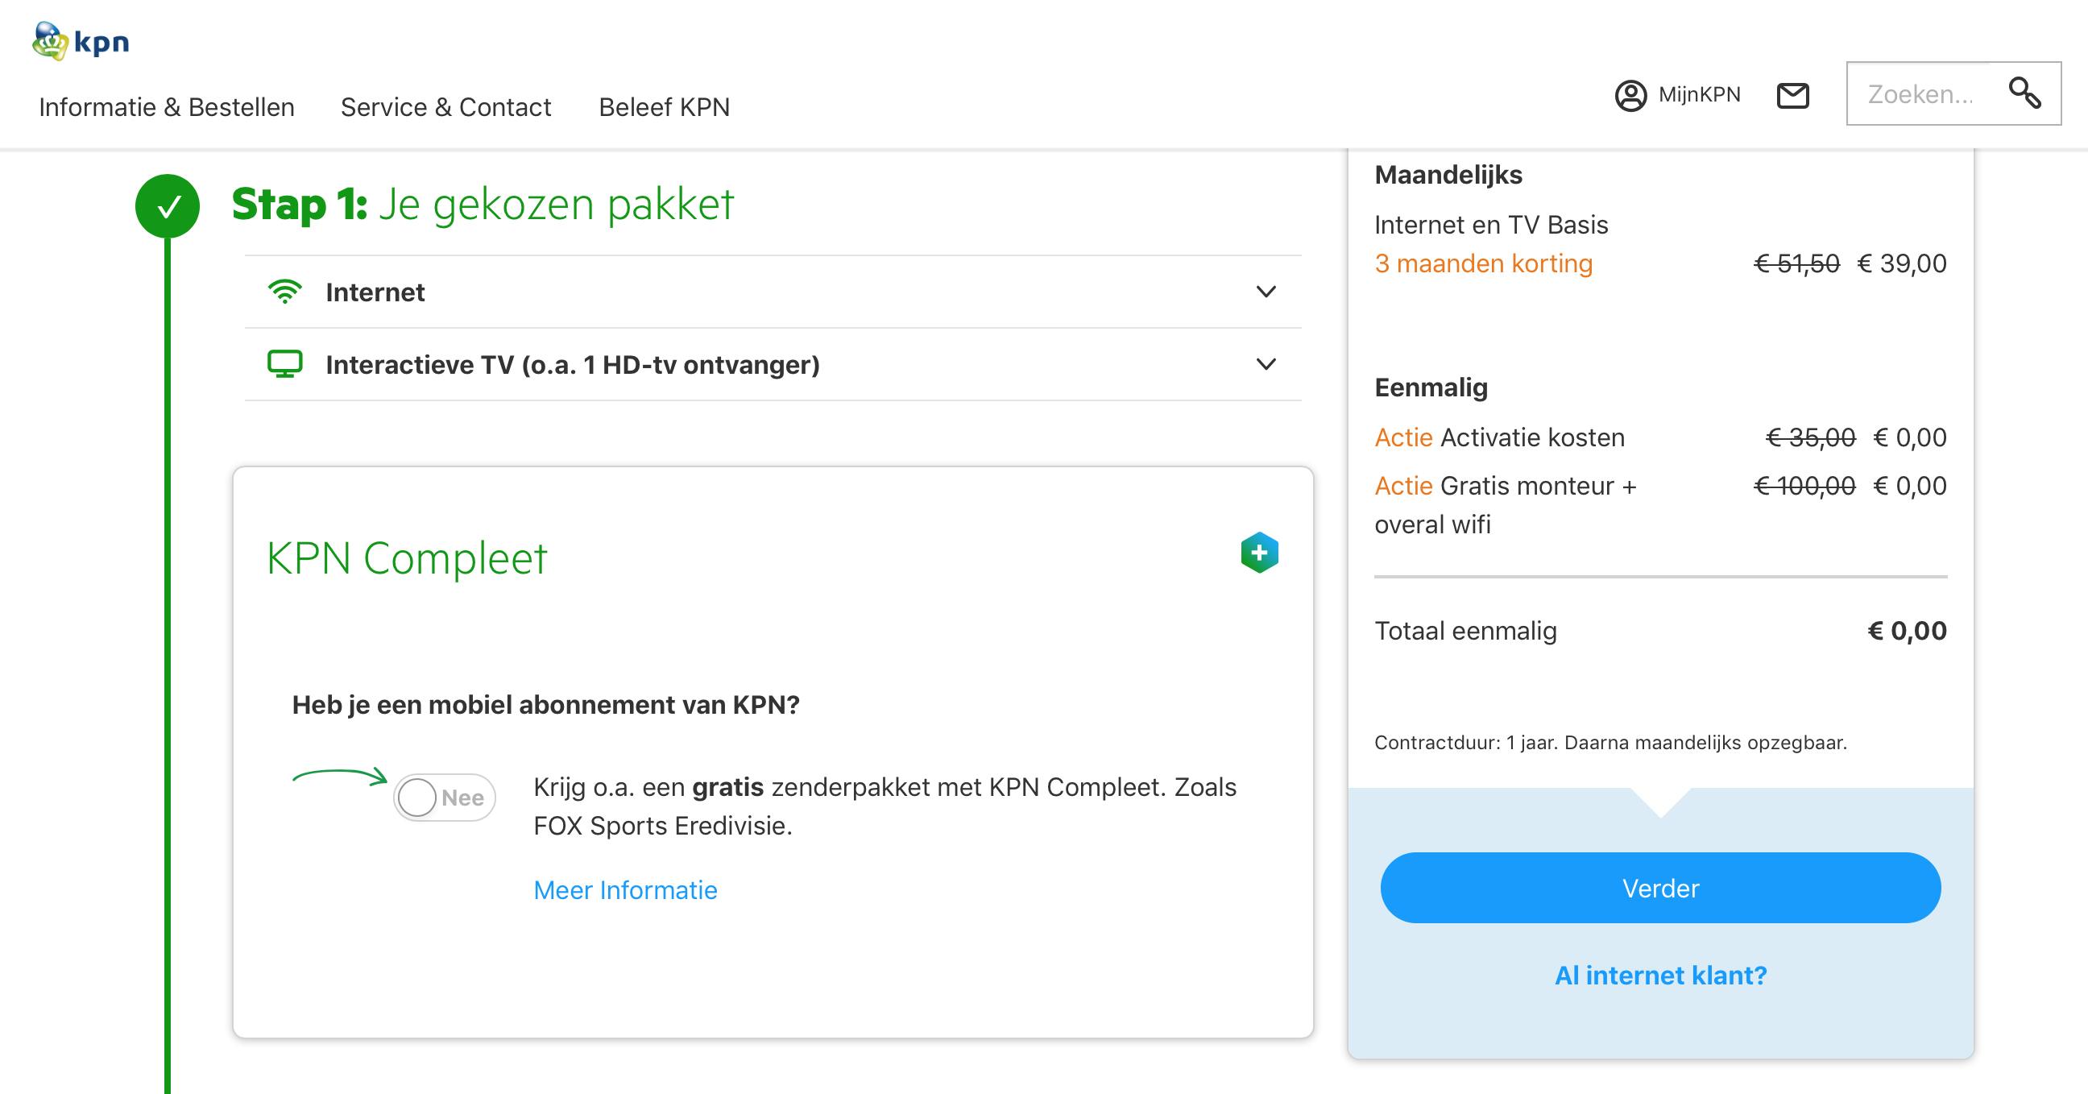Screen dimensions: 2088x1094
Task: Expand the Interactieve TV section chevron
Action: (1266, 364)
